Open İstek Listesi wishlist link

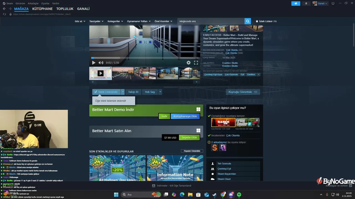point(266,21)
